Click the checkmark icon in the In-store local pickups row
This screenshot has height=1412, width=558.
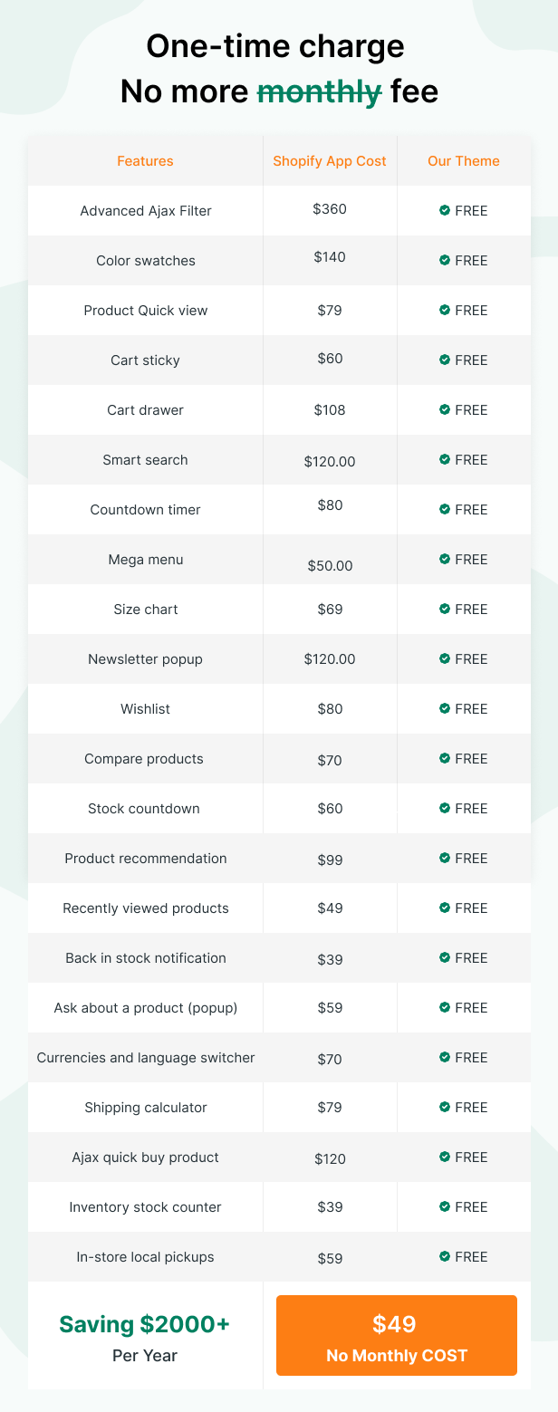445,1256
